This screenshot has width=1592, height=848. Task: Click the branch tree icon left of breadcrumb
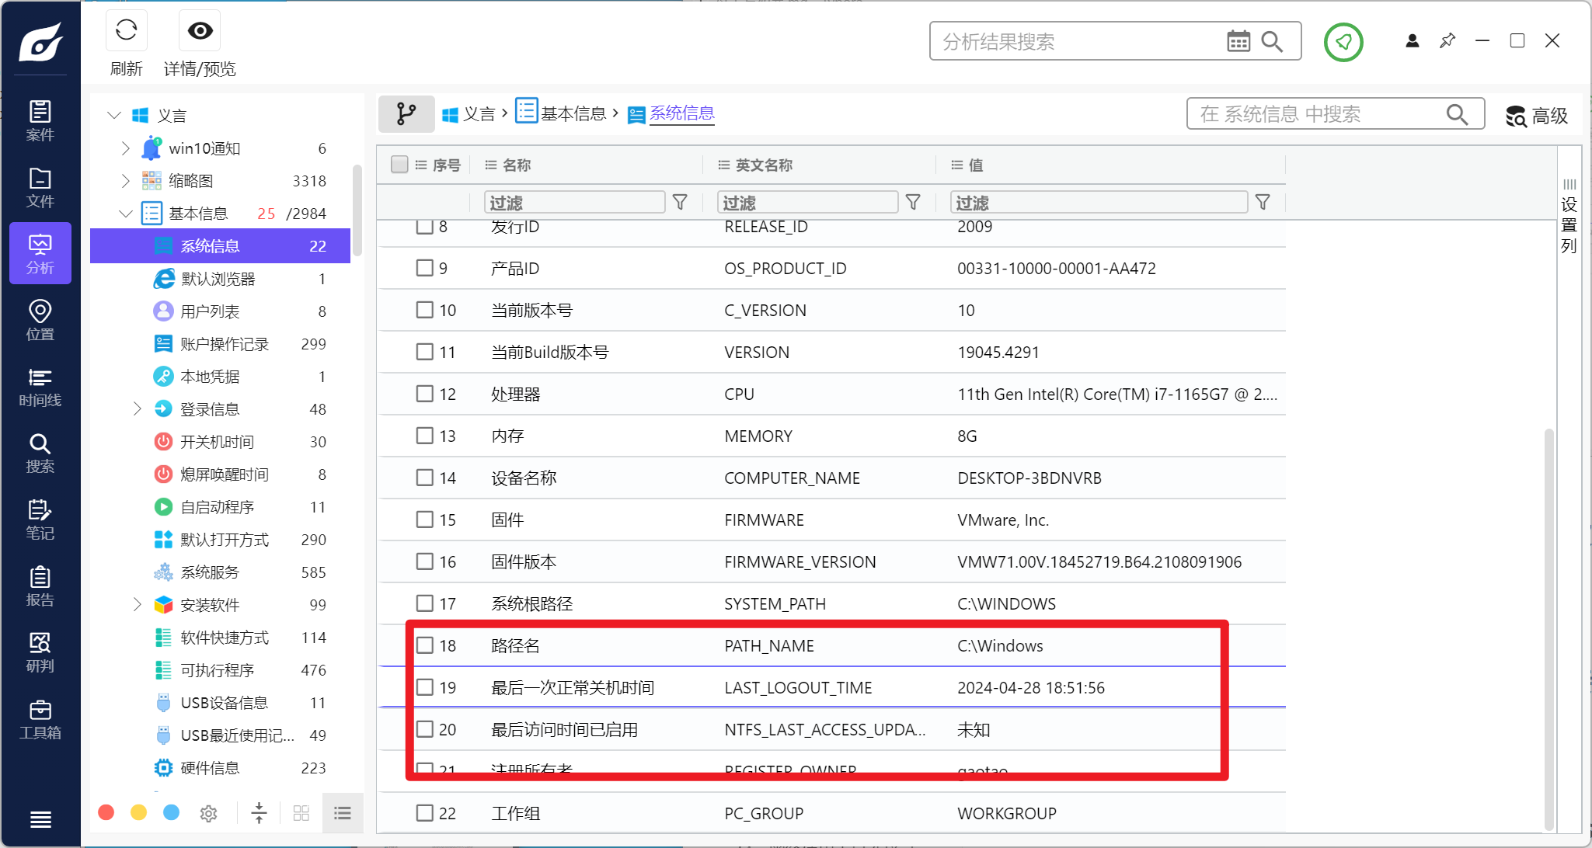click(x=406, y=114)
